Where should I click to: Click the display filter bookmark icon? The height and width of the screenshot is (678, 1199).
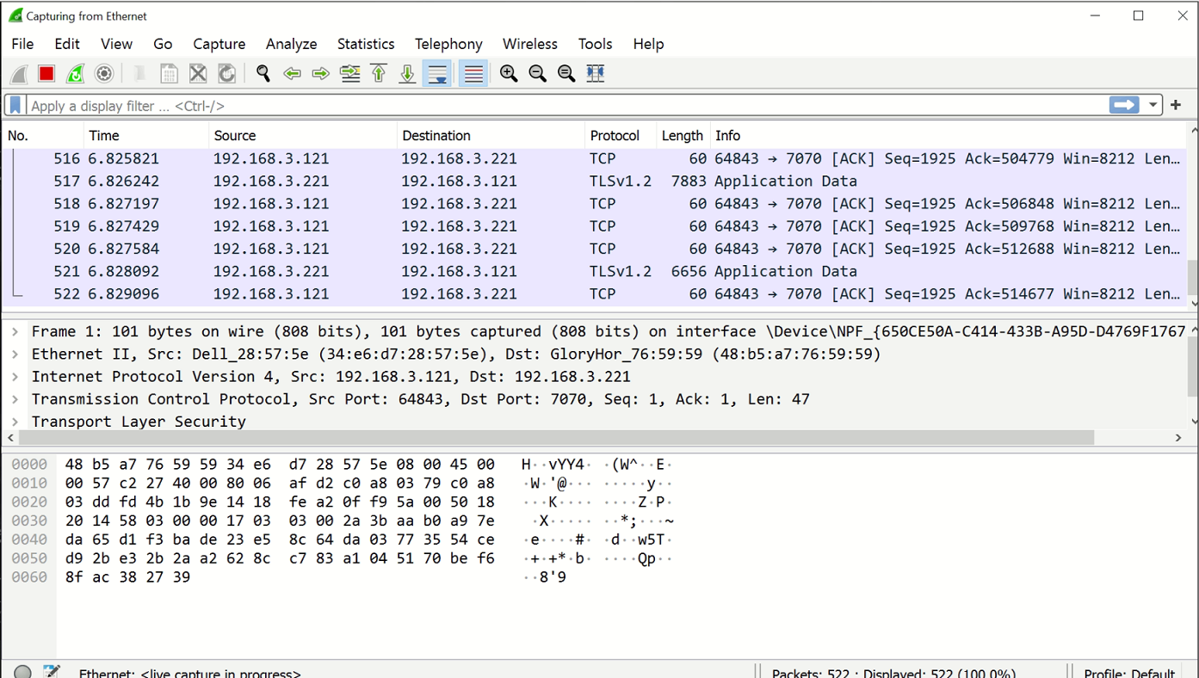click(15, 105)
